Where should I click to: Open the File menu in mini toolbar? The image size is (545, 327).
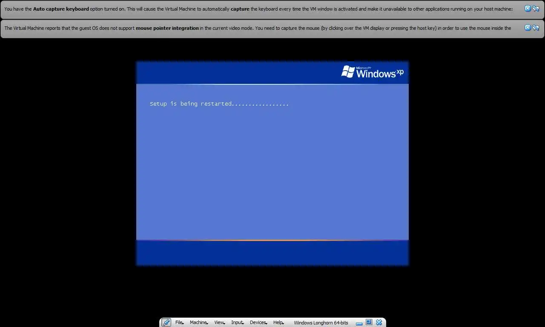tap(180, 322)
